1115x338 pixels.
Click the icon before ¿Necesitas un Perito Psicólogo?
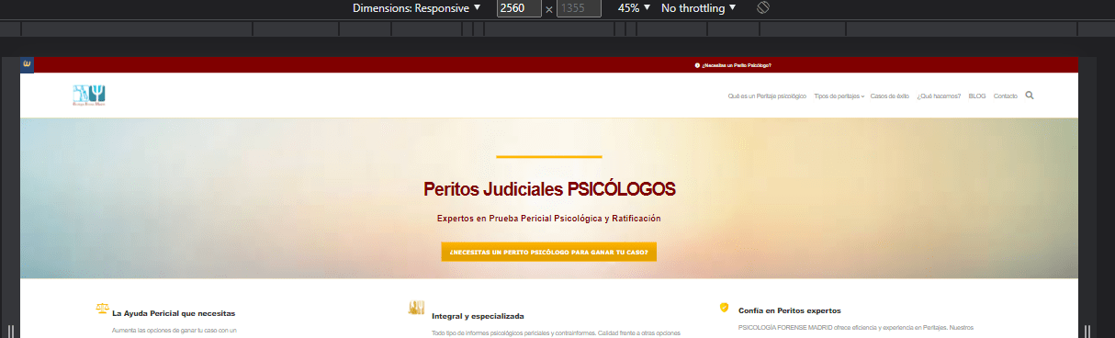tap(698, 66)
